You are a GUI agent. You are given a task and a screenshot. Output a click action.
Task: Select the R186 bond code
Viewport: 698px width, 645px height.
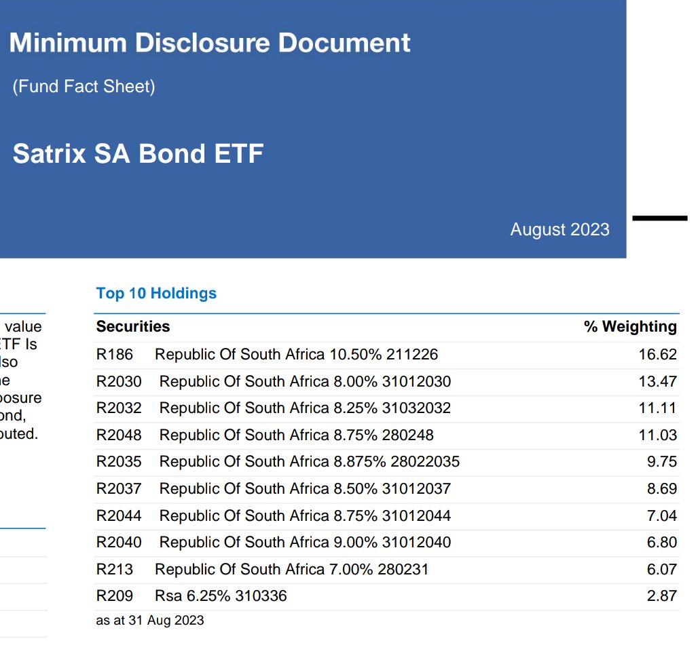(114, 354)
